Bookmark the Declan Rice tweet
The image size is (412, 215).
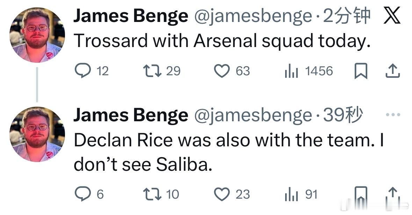[361, 194]
